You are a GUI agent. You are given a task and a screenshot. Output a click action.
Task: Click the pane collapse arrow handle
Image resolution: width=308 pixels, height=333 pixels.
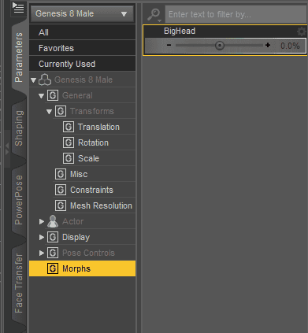point(7,149)
